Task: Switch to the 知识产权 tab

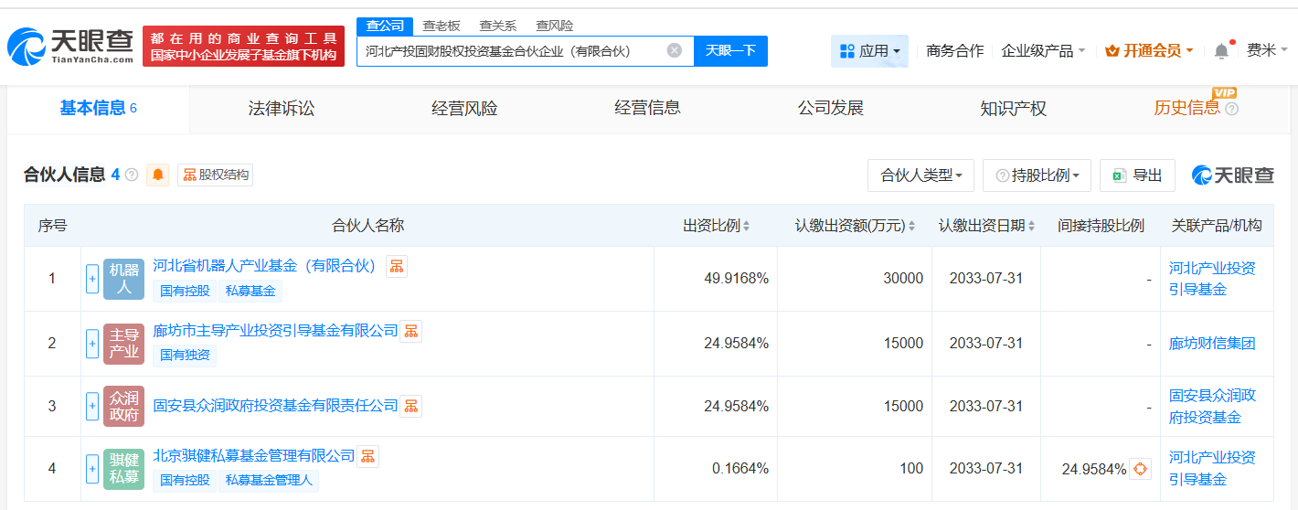Action: [x=1013, y=109]
